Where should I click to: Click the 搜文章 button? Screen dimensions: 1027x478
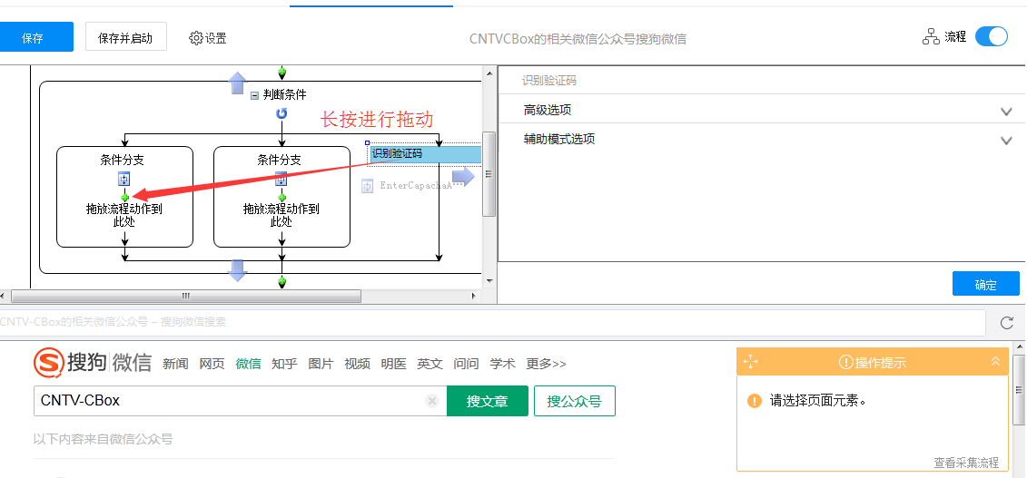(488, 401)
